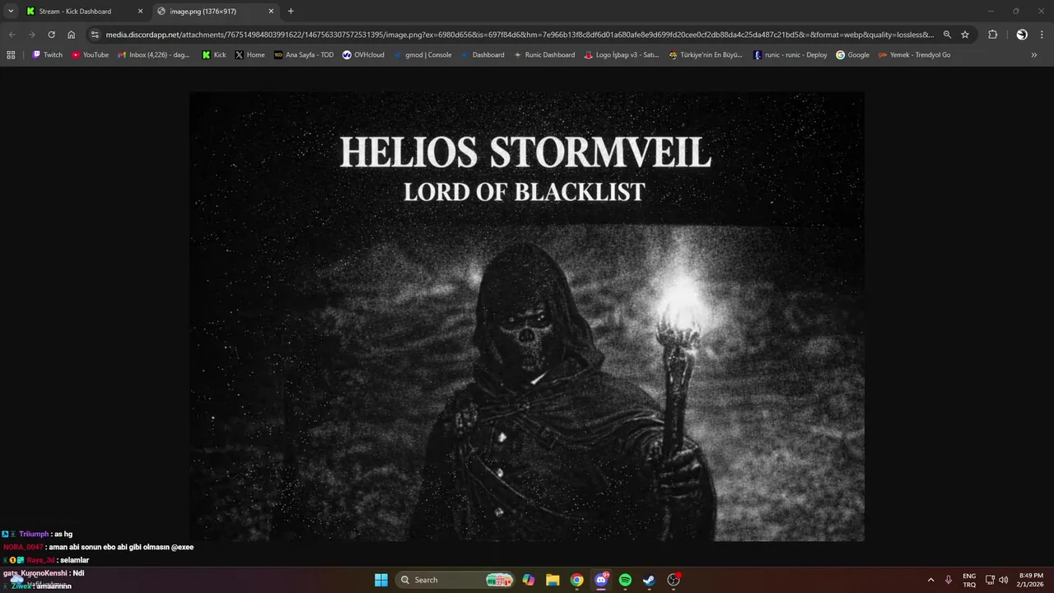This screenshot has width=1054, height=593.
Task: Open the Runic Dashboard bookmark
Action: click(x=544, y=55)
